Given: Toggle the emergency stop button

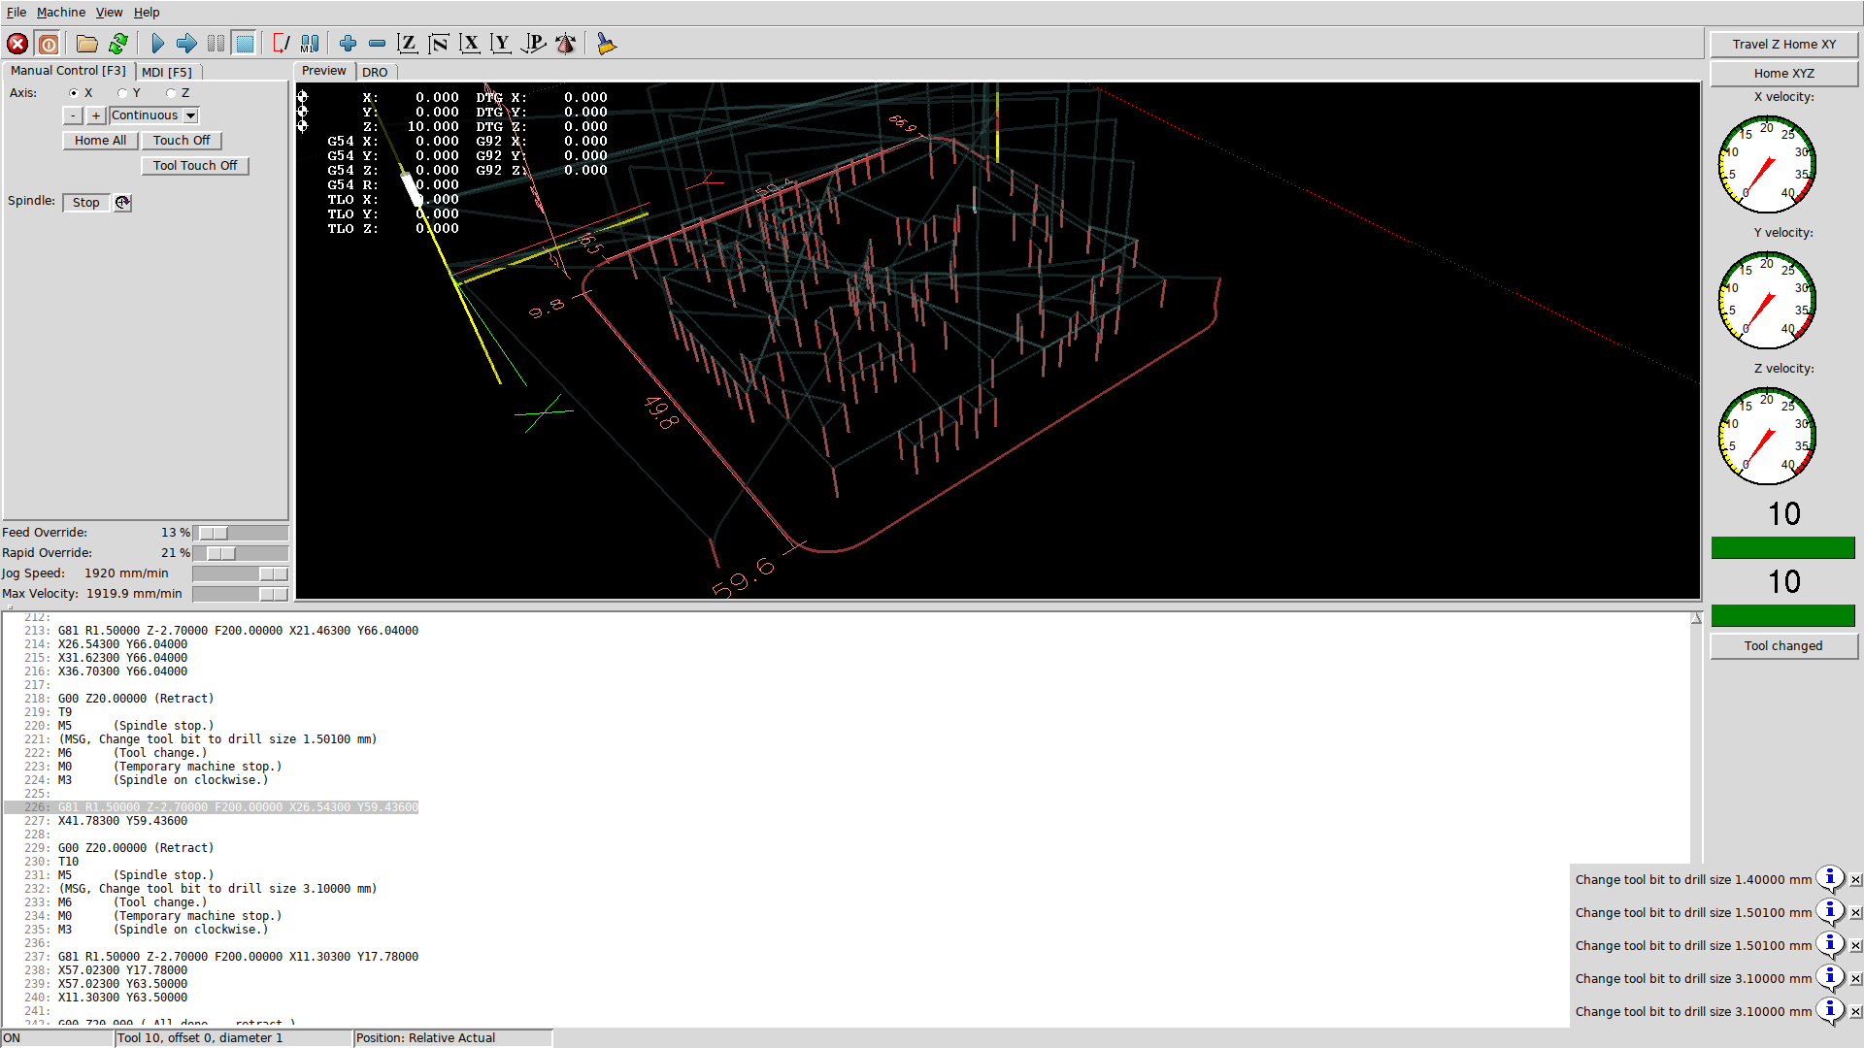Looking at the screenshot, I should [17, 44].
